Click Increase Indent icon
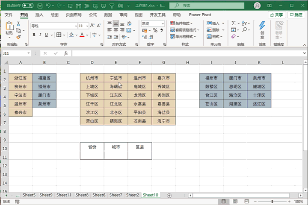 tap(116, 37)
